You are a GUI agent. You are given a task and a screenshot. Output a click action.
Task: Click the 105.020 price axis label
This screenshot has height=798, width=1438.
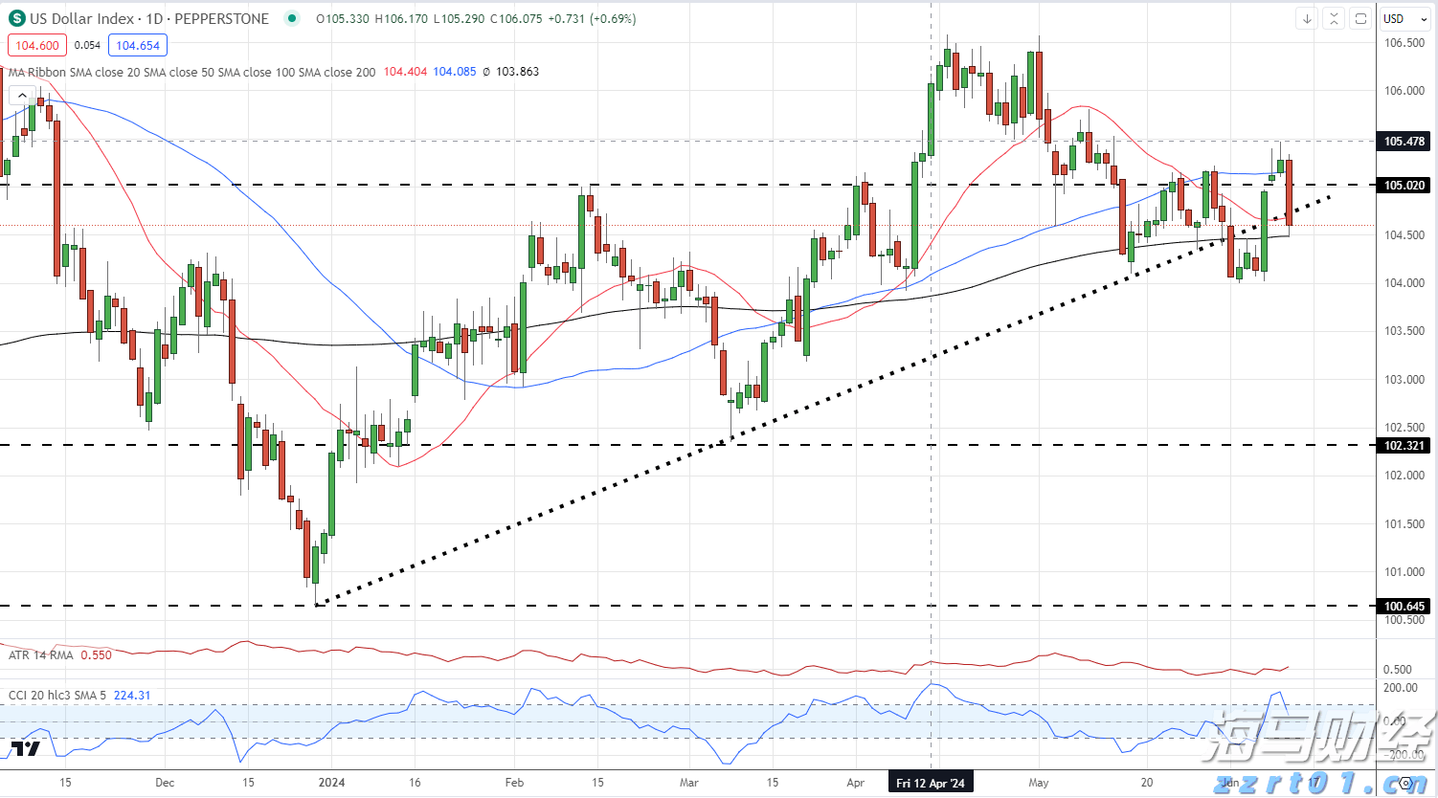(1404, 186)
